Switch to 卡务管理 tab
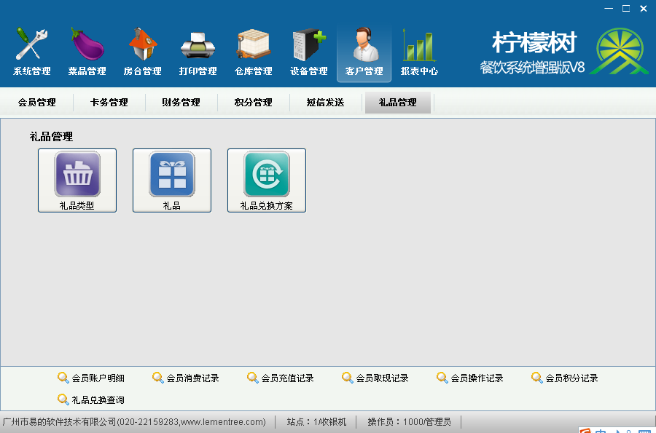Viewport: 656px width, 433px height. pos(109,103)
